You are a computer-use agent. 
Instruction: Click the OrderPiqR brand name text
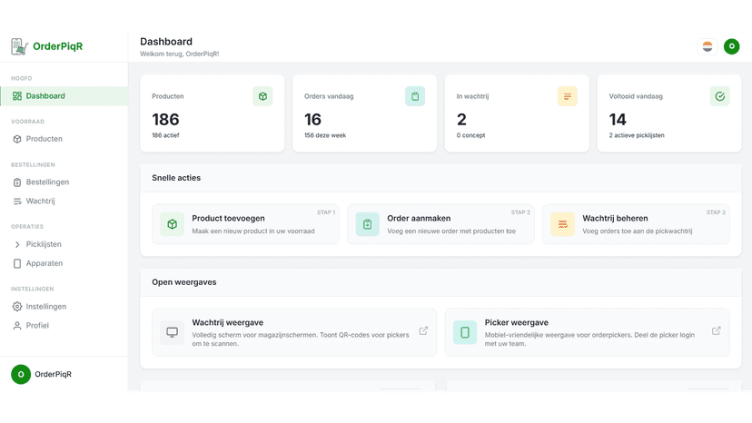[x=57, y=46]
